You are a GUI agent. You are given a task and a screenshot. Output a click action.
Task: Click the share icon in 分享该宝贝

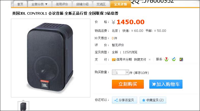116,100
